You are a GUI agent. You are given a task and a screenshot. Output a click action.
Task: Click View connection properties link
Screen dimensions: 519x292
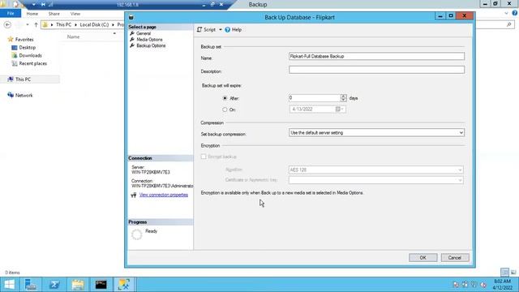pyautogui.click(x=164, y=195)
